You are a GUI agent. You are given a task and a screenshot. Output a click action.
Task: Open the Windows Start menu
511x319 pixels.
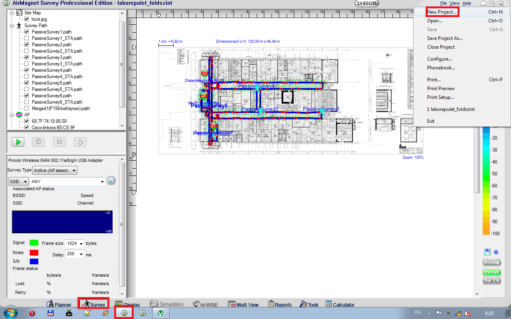tap(10, 313)
